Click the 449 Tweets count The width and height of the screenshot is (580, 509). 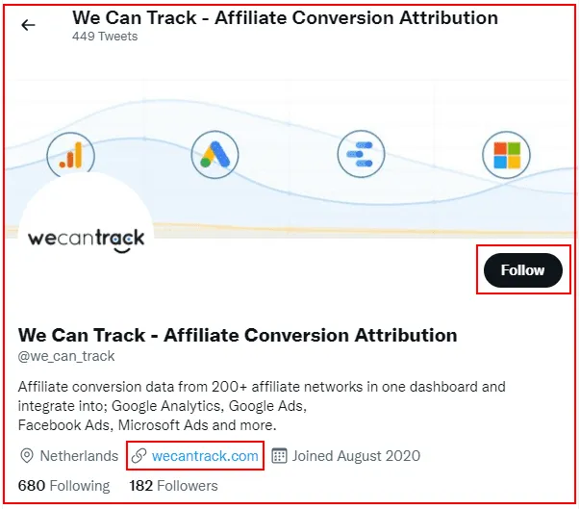(105, 37)
